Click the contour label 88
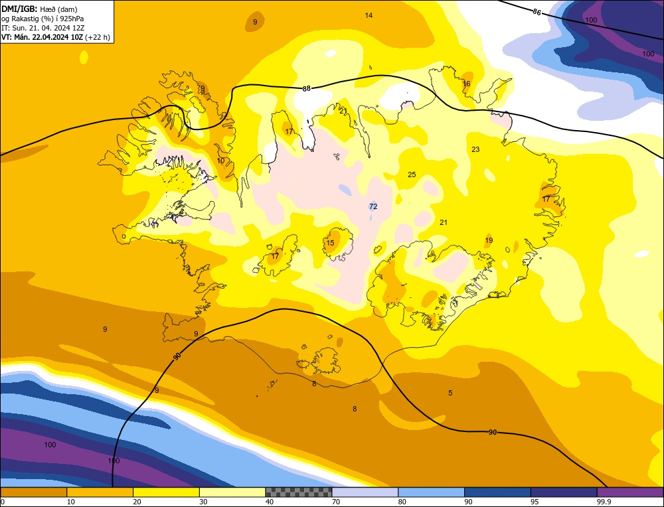The width and height of the screenshot is (664, 507). coord(307,88)
